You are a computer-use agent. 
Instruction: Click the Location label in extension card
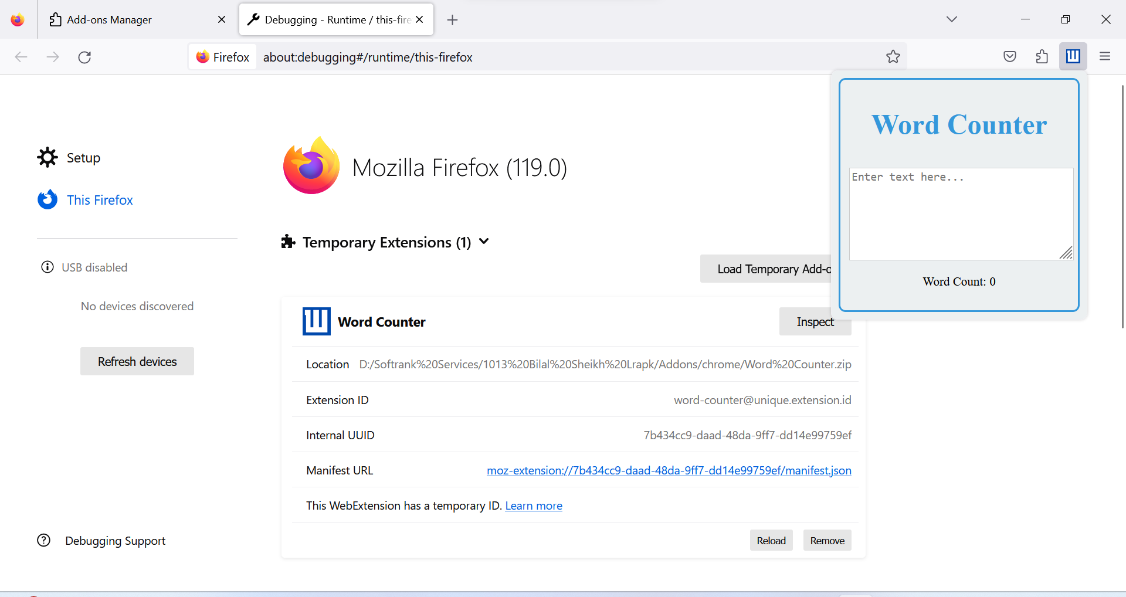tap(327, 364)
